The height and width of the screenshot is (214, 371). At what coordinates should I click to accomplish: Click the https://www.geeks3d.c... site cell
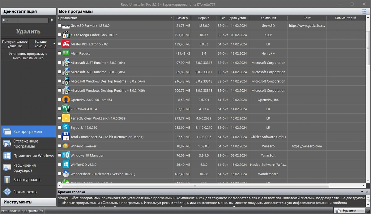click(307, 26)
